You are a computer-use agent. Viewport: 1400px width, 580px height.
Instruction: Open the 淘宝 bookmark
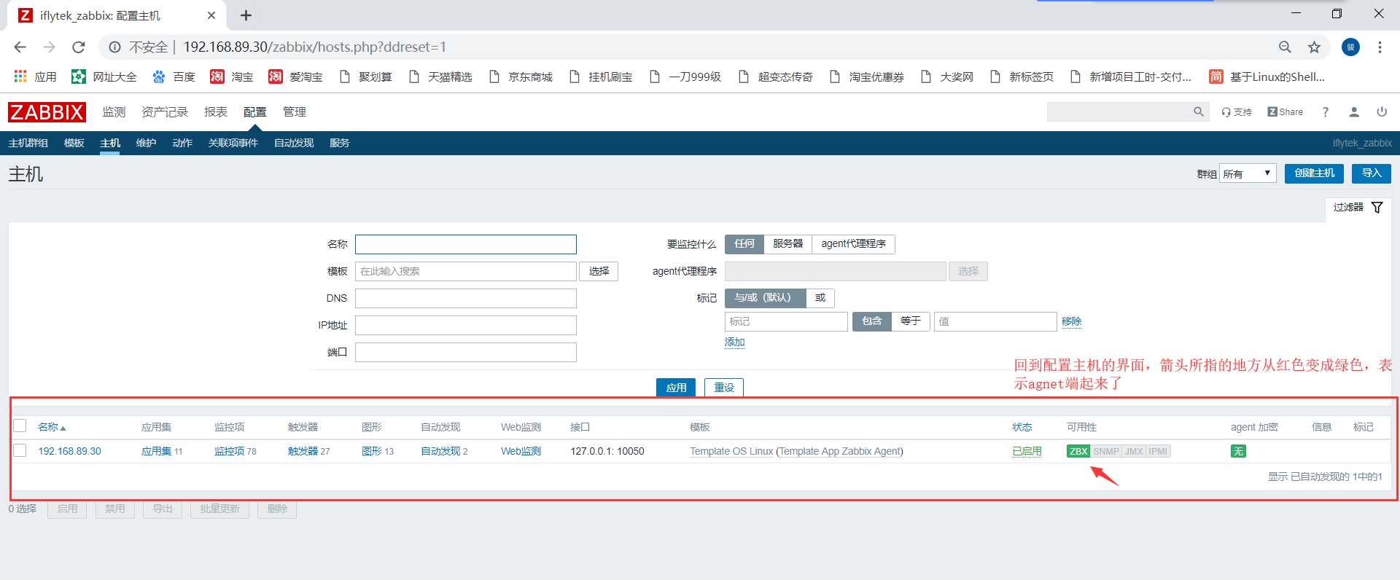coord(232,77)
